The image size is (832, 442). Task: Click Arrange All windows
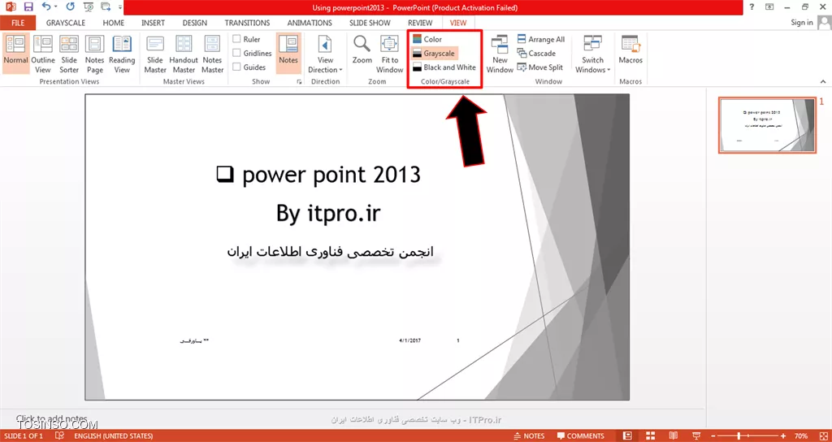[x=541, y=39]
